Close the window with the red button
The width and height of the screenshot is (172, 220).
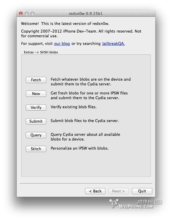point(21,14)
